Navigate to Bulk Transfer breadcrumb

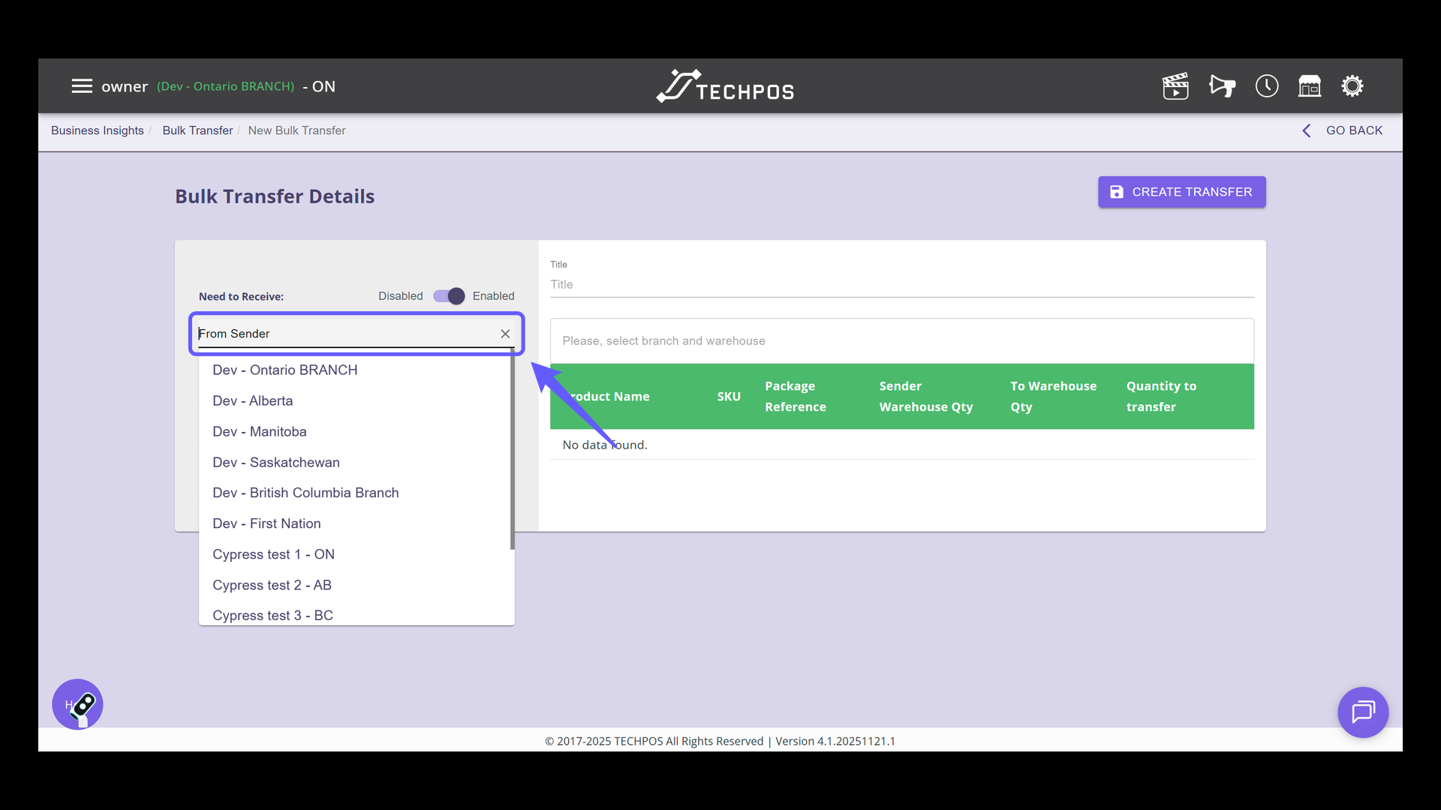click(x=197, y=130)
